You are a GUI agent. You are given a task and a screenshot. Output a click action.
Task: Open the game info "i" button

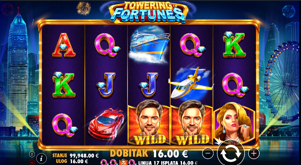point(41,158)
